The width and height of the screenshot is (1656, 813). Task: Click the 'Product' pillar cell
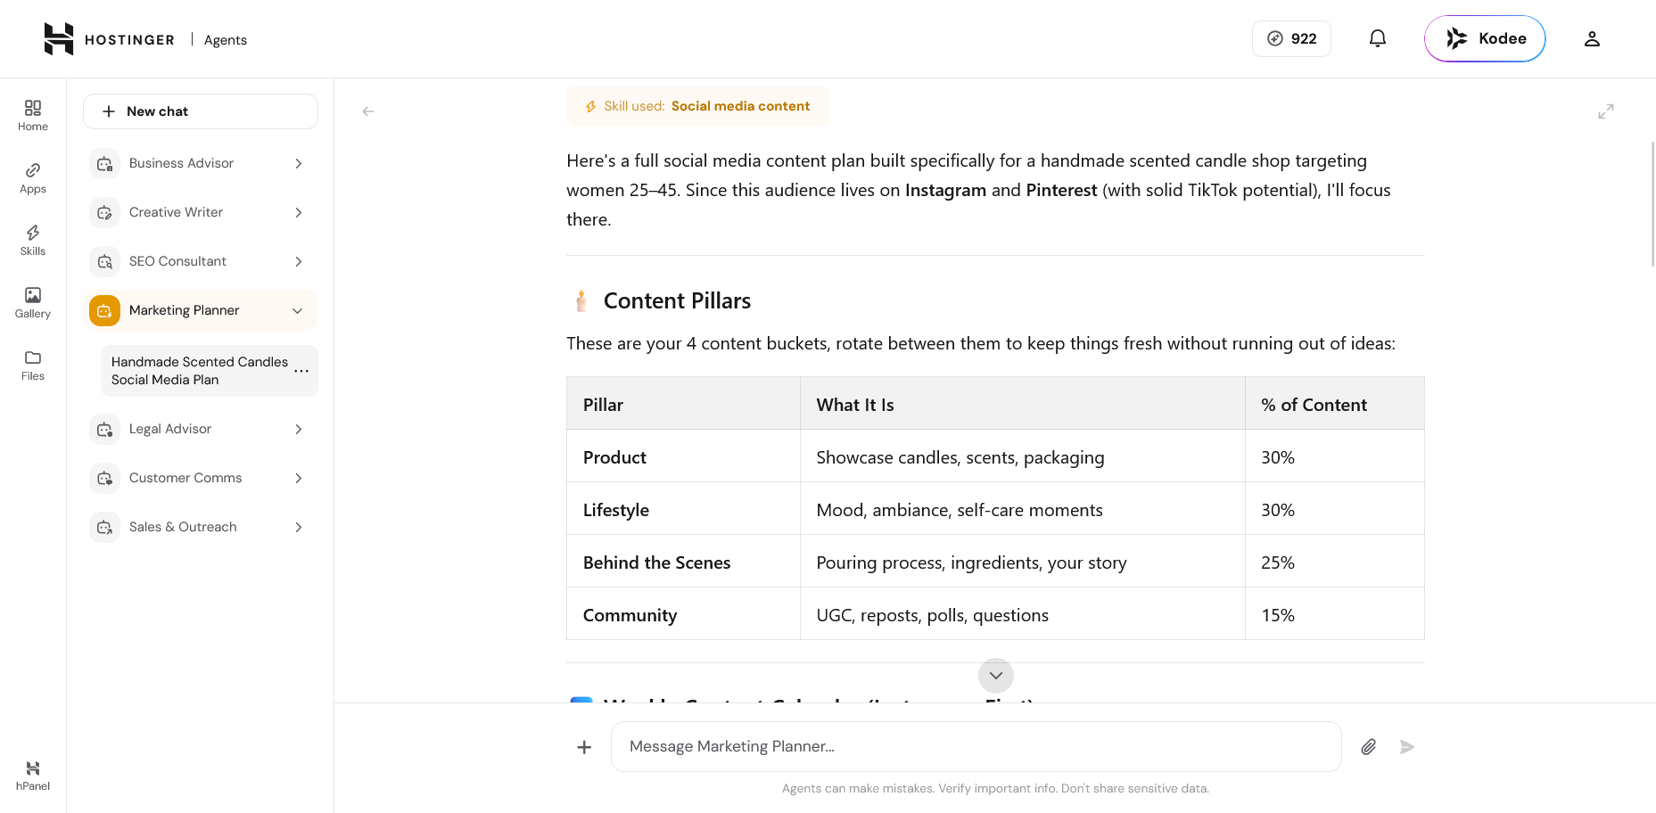coord(683,456)
